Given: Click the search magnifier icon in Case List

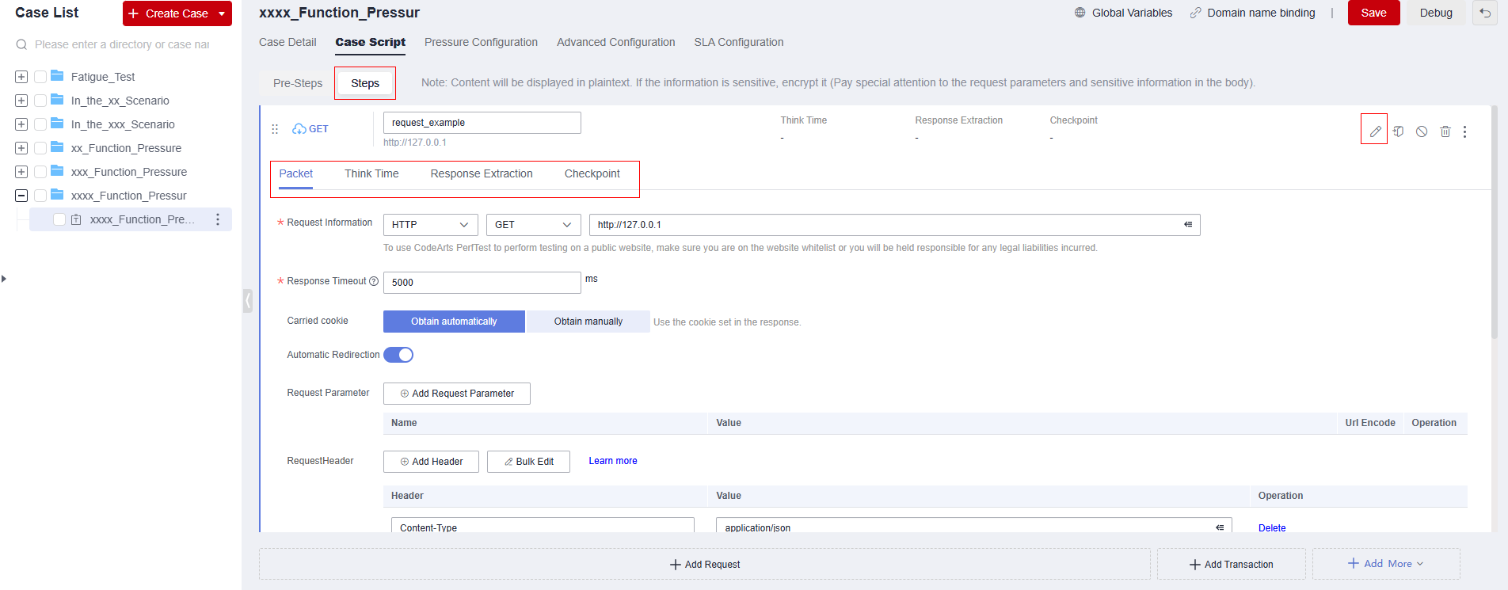Looking at the screenshot, I should tap(21, 44).
